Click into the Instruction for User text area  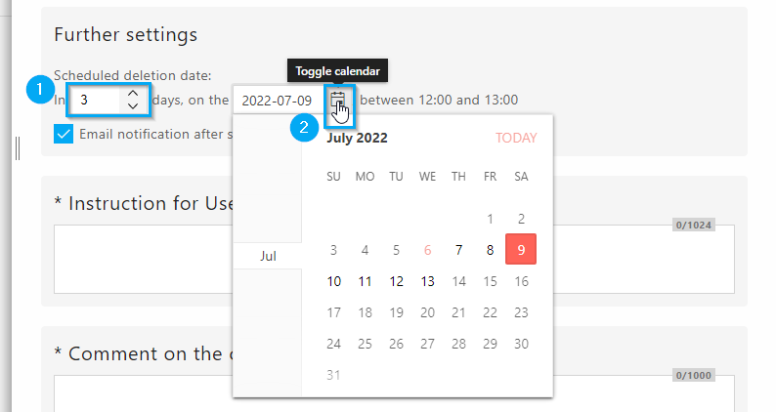click(143, 259)
